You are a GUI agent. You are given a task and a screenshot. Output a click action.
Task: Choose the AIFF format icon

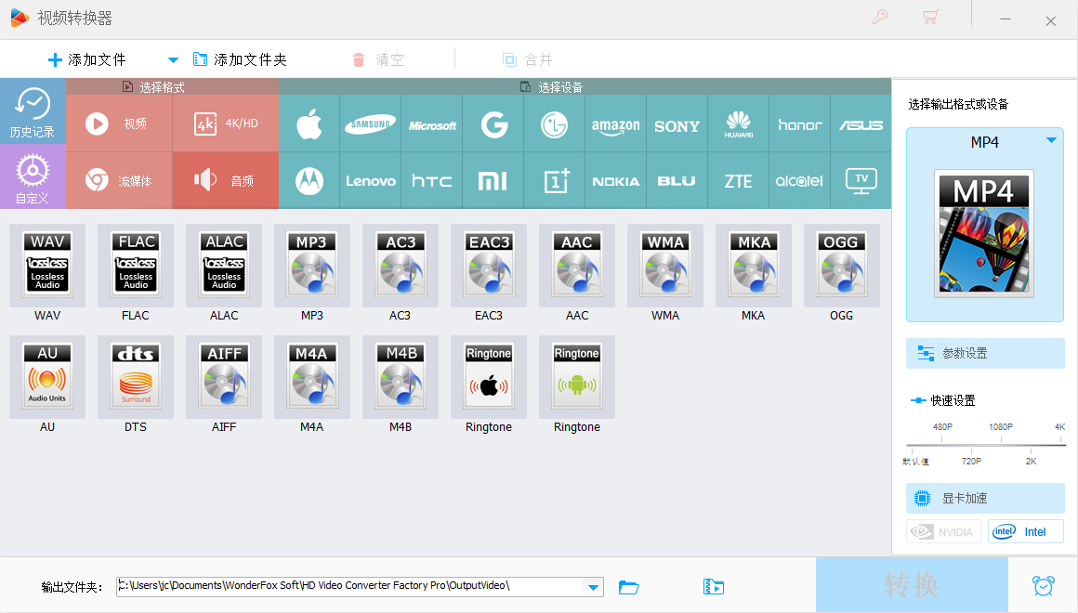(x=224, y=376)
